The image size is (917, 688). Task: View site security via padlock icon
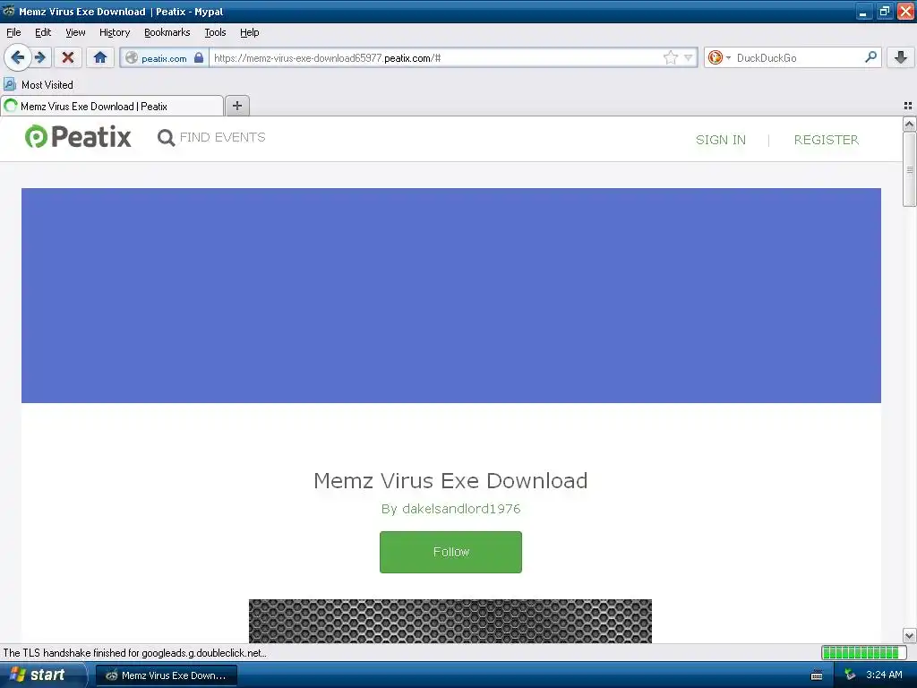[x=199, y=57]
